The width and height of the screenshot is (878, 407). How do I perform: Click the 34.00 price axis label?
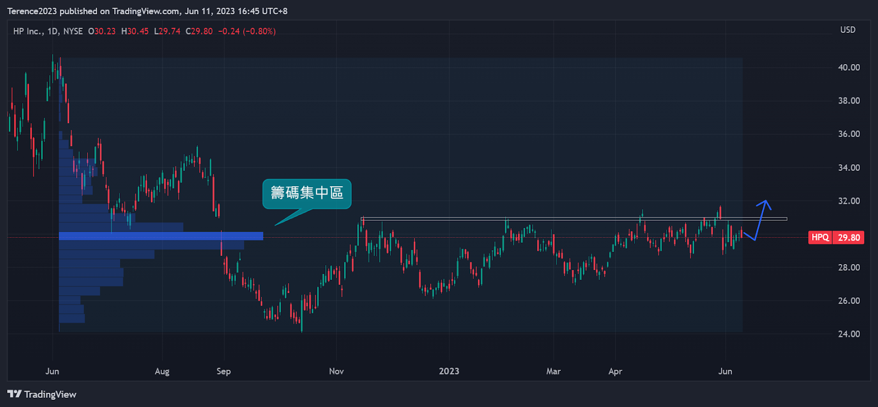pos(849,168)
